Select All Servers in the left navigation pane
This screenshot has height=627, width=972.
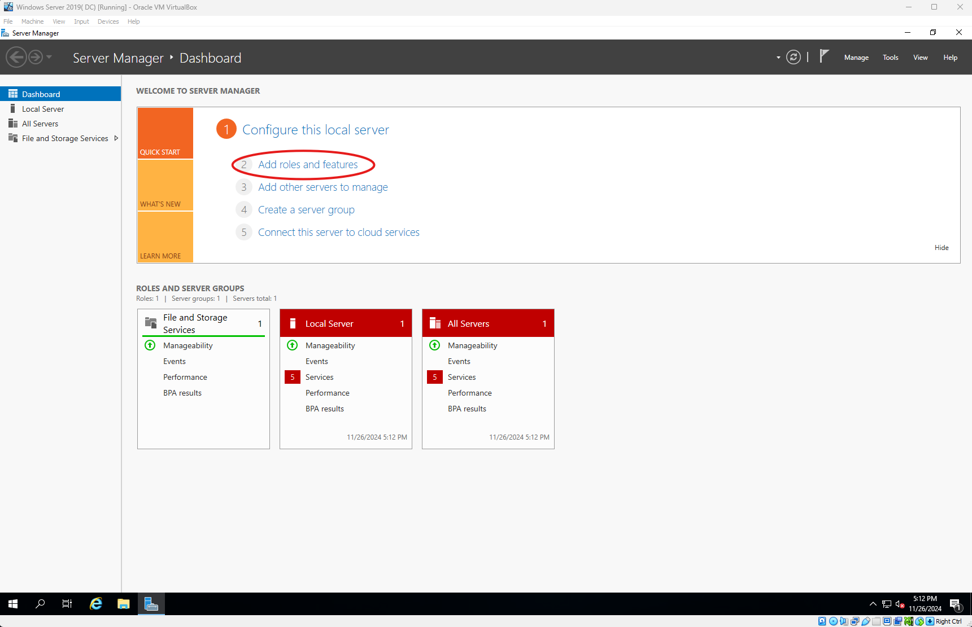click(x=60, y=124)
